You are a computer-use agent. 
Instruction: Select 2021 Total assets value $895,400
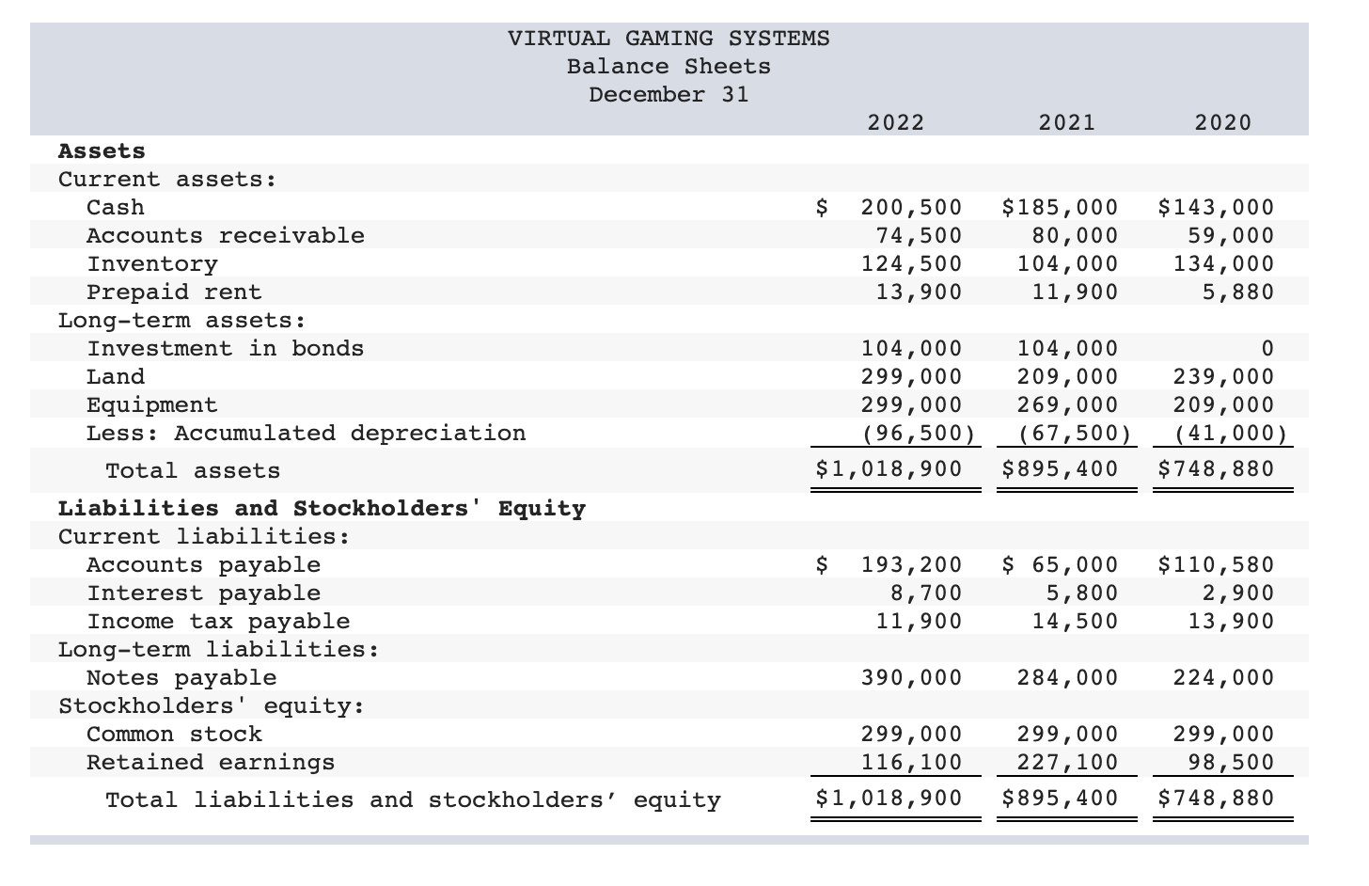[1061, 468]
